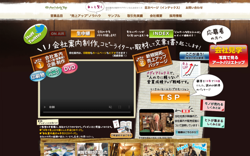
Task: Click the 会社案内 企画・制作 wooden sign
Action: (50, 60)
